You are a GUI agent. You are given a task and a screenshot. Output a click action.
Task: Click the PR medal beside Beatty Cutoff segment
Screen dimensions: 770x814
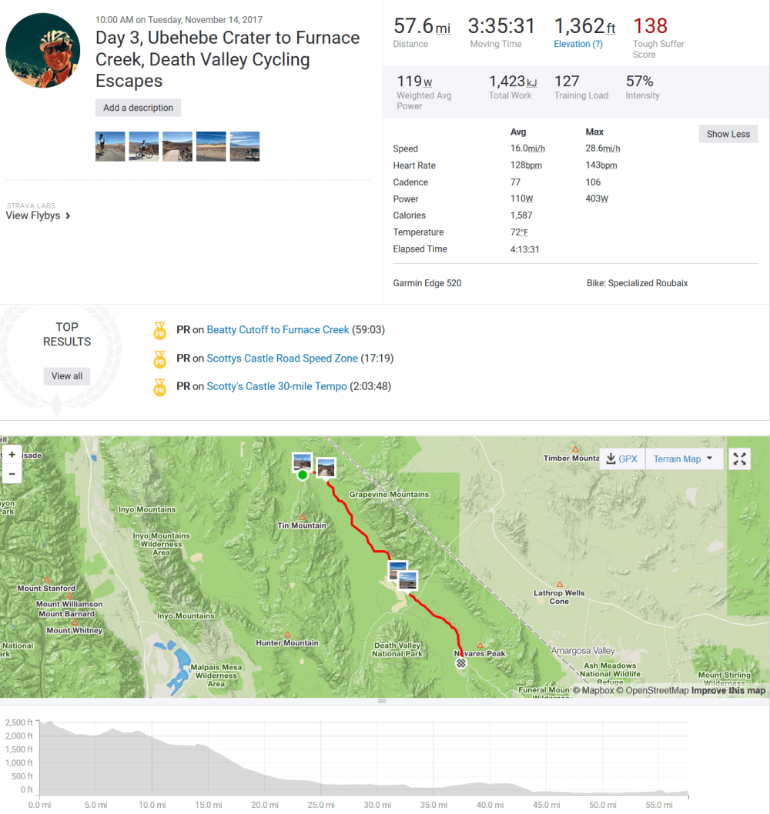(x=159, y=330)
